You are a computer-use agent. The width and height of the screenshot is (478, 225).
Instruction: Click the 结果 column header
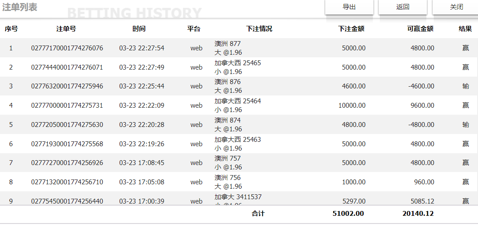465,29
